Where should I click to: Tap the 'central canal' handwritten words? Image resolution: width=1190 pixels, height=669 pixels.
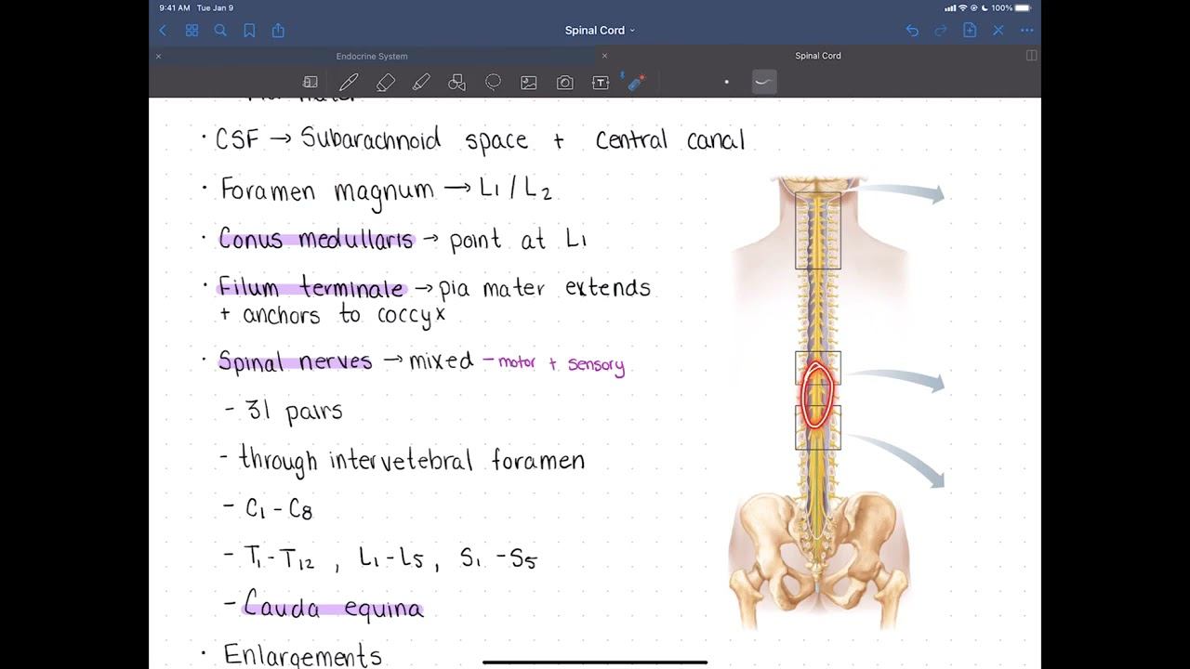[x=670, y=141]
